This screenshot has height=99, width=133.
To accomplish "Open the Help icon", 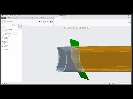I will click(130, 18).
